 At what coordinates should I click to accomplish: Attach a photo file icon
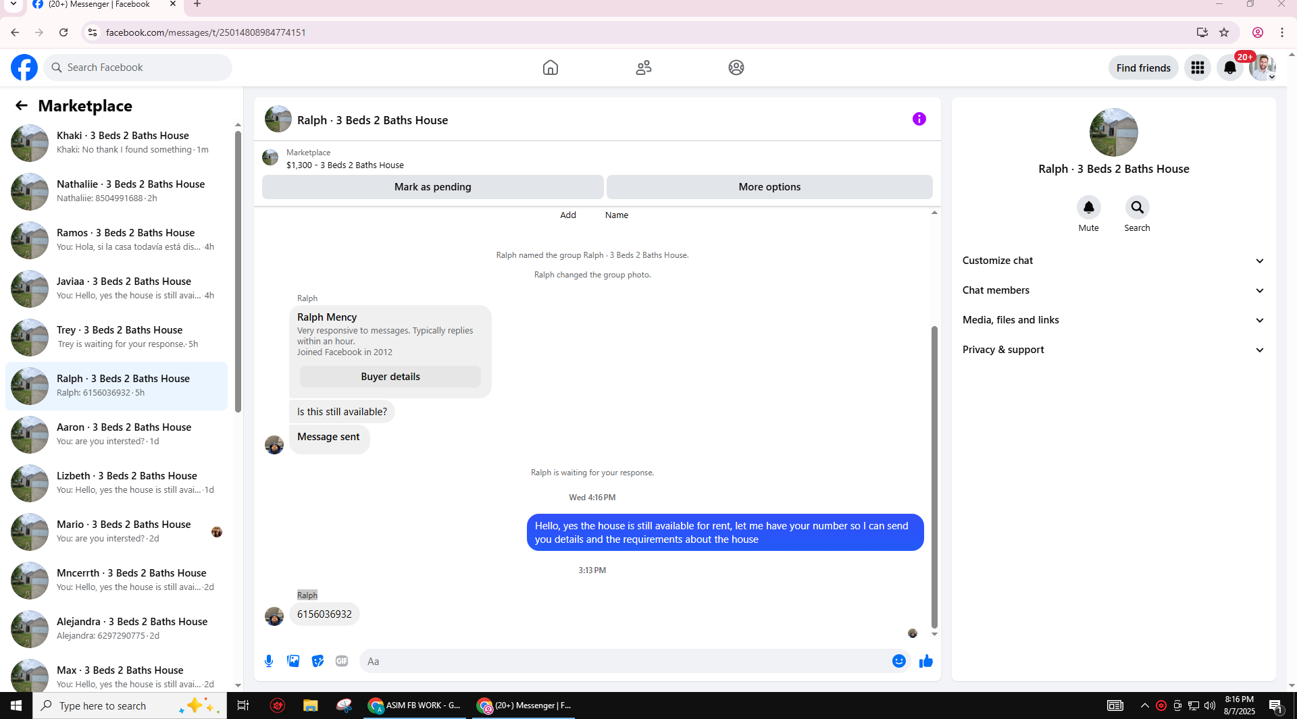tap(293, 661)
